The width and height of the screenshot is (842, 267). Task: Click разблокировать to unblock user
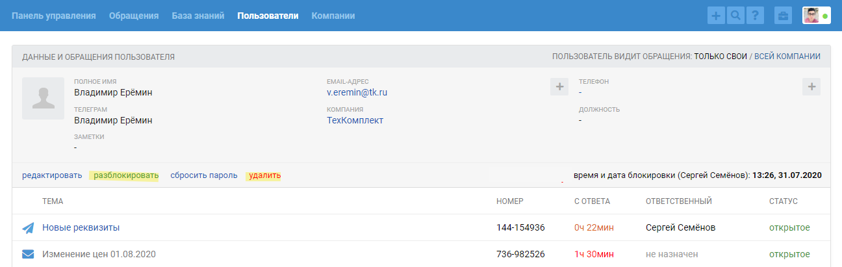click(126, 175)
